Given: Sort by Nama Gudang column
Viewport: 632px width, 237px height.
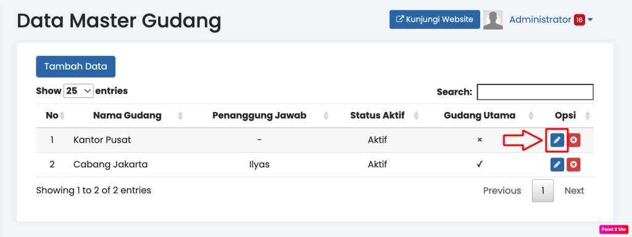Looking at the screenshot, I should click(x=127, y=116).
